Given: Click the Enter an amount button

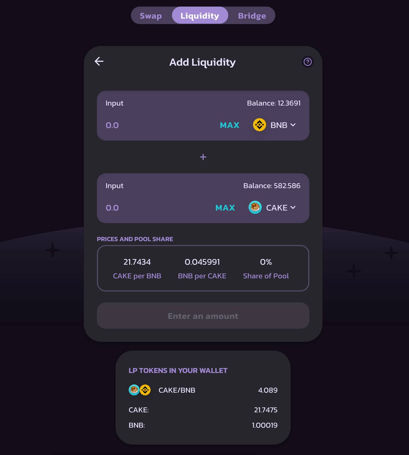Looking at the screenshot, I should (203, 316).
